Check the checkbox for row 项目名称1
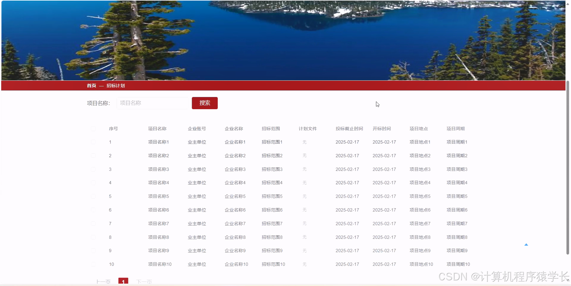This screenshot has height=286, width=571. click(x=93, y=142)
